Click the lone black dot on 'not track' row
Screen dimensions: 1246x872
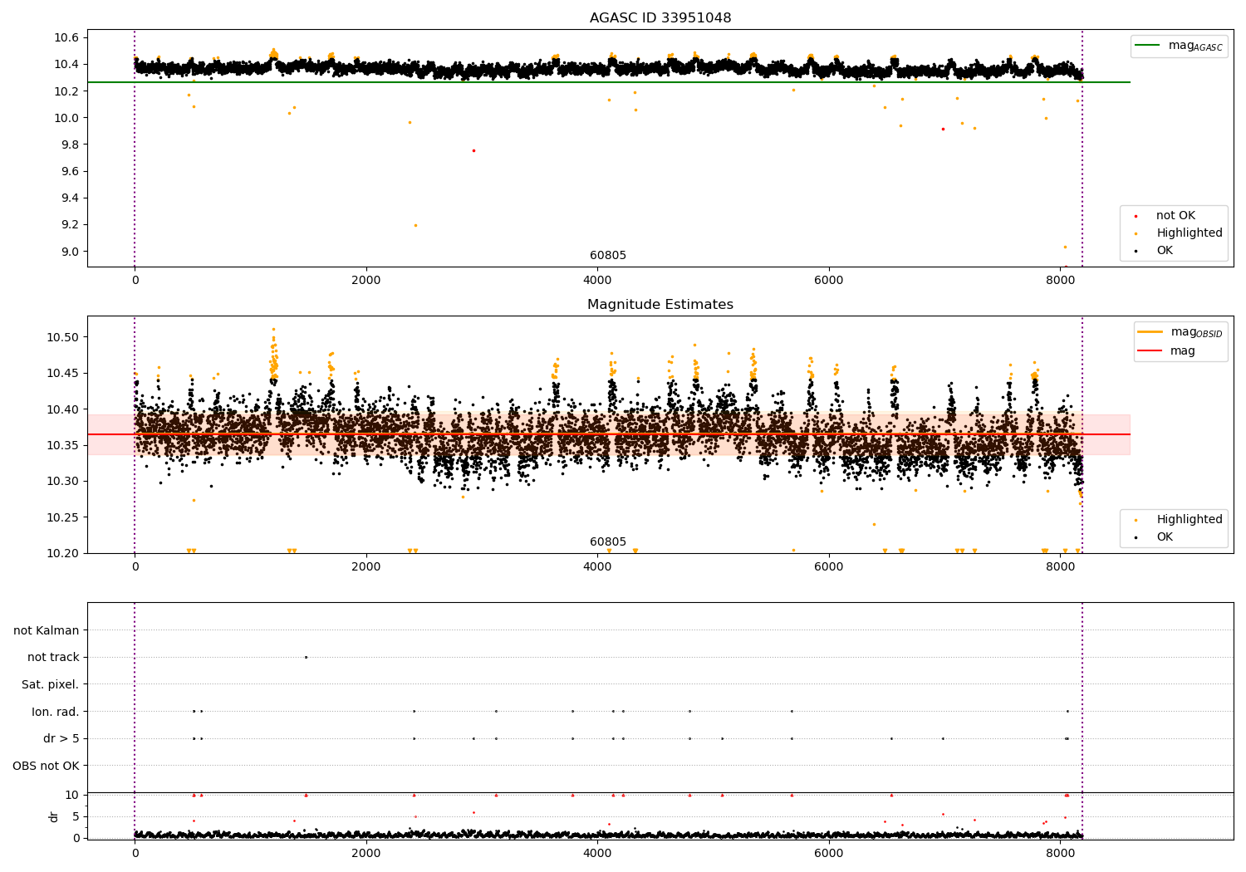[306, 657]
